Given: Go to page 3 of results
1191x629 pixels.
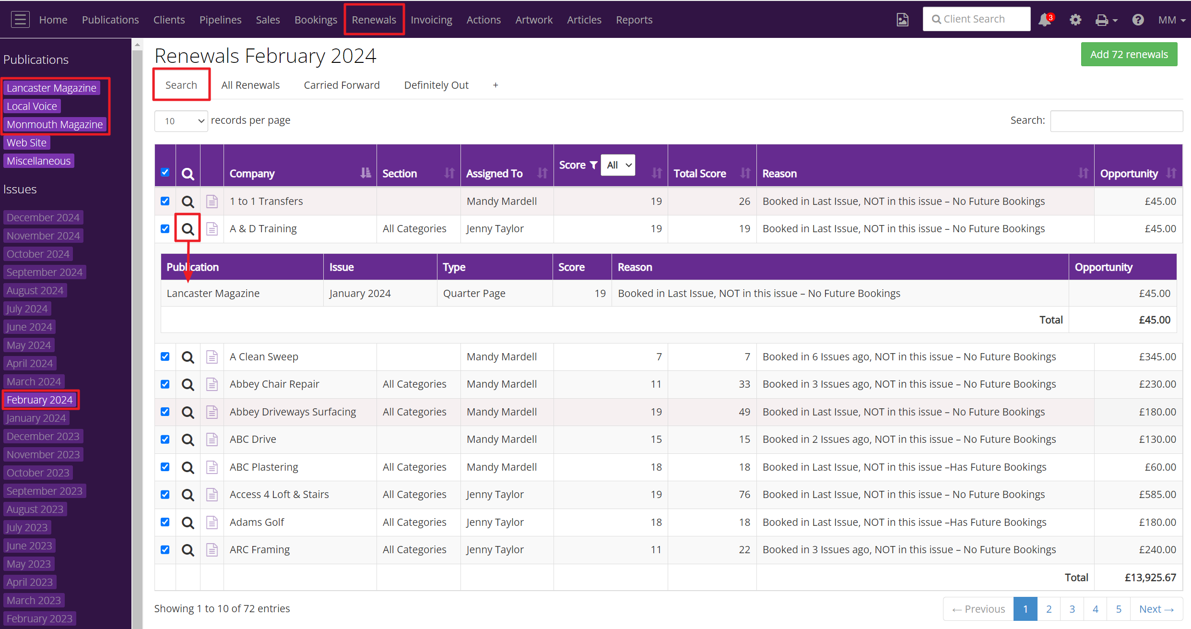Looking at the screenshot, I should tap(1072, 609).
